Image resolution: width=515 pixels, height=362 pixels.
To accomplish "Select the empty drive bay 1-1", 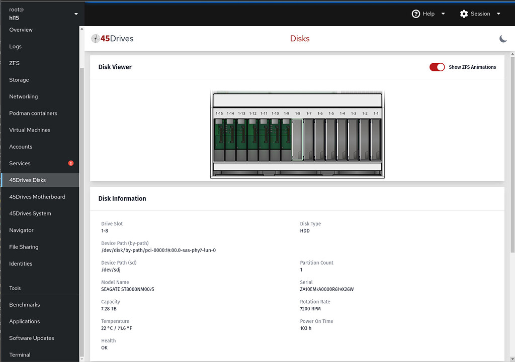I will pyautogui.click(x=376, y=140).
